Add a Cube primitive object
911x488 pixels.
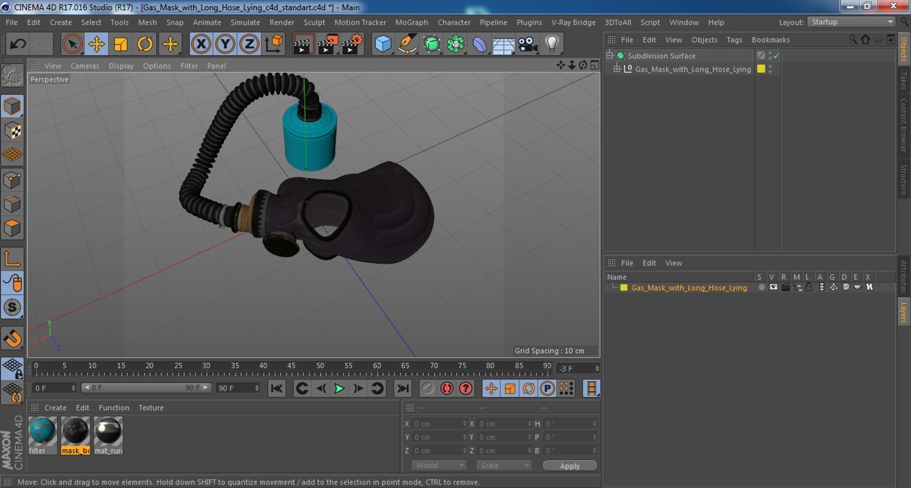(x=383, y=44)
